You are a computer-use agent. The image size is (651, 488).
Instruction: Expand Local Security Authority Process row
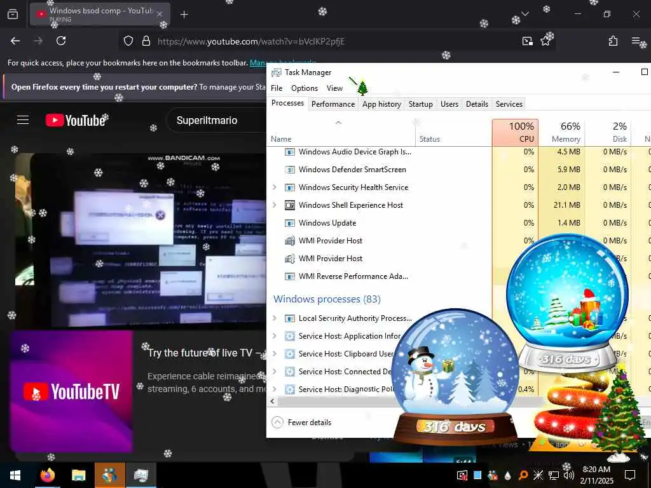pos(275,318)
